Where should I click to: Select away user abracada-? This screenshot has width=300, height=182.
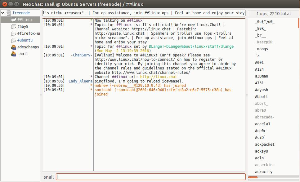[265, 117]
